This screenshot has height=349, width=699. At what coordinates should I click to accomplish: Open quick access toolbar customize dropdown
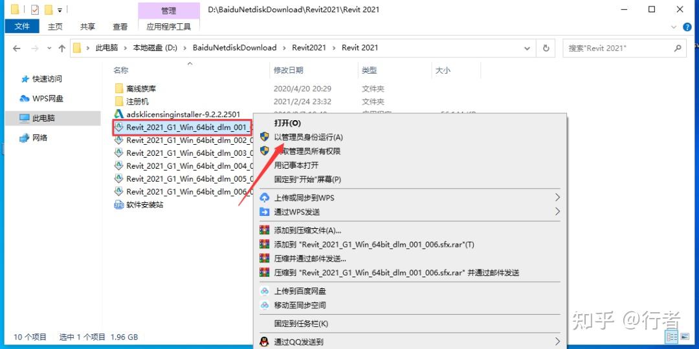60,9
